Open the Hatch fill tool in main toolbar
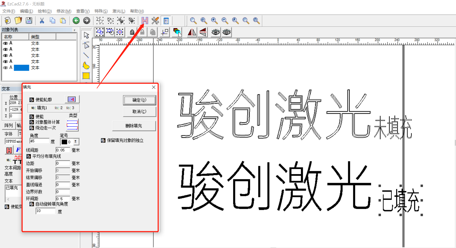Viewport: 456px width, 248px height. click(x=145, y=21)
